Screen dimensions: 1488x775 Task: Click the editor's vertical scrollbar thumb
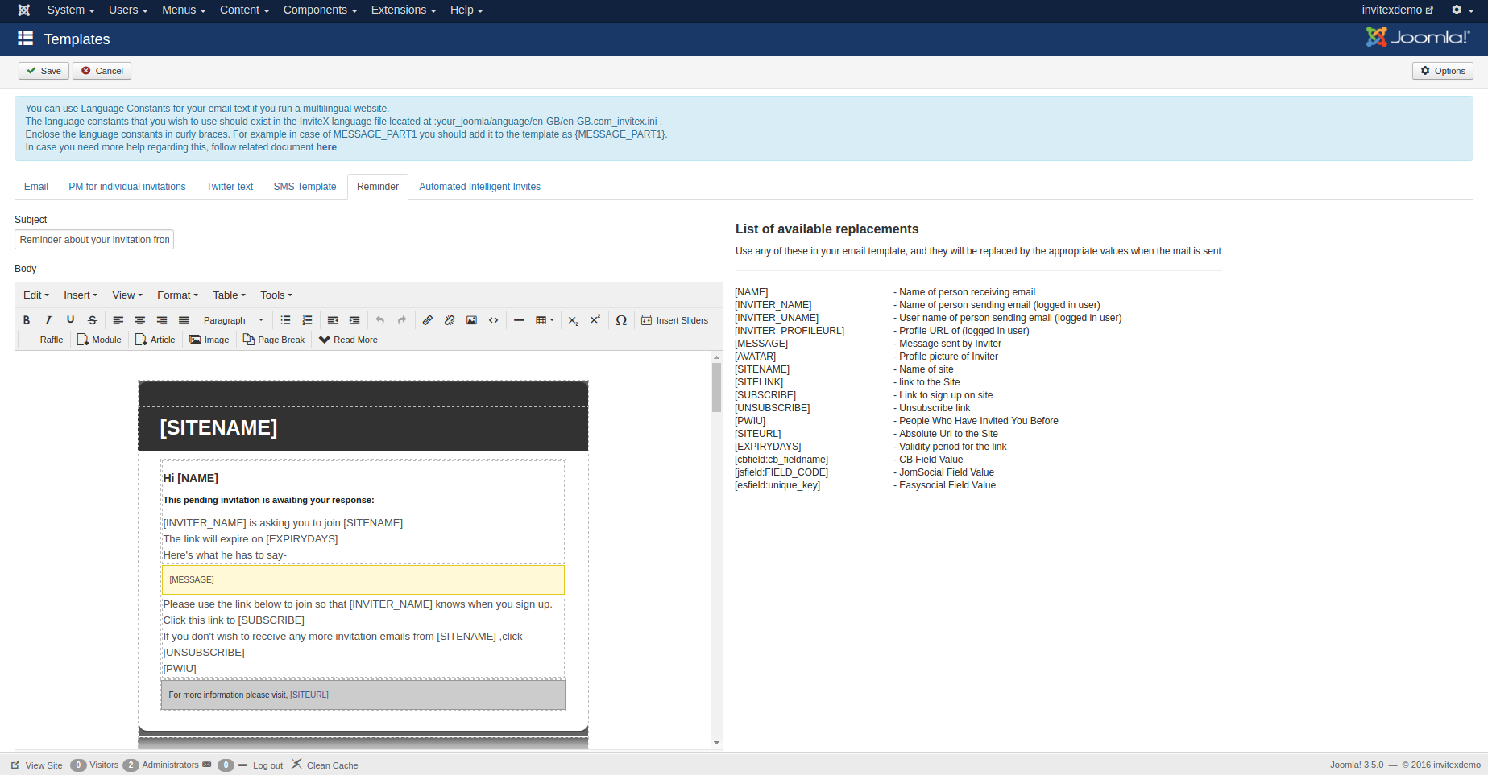[716, 386]
